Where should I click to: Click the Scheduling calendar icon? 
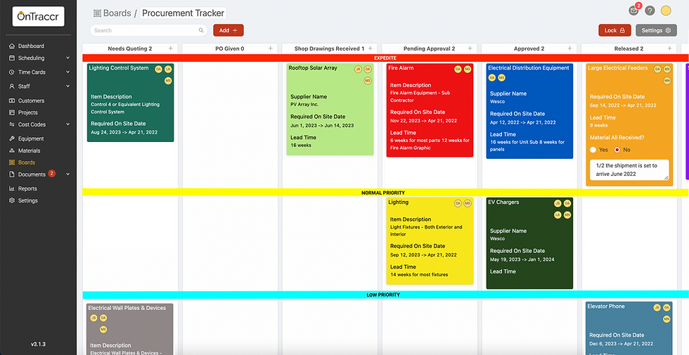tap(12, 58)
